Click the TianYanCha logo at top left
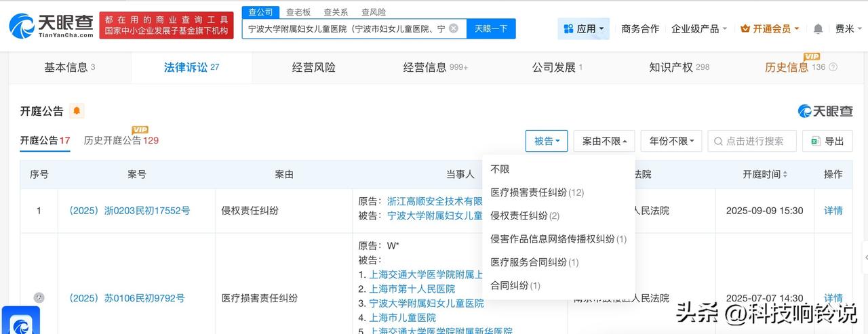Image resolution: width=868 pixels, height=334 pixels. [x=51, y=25]
